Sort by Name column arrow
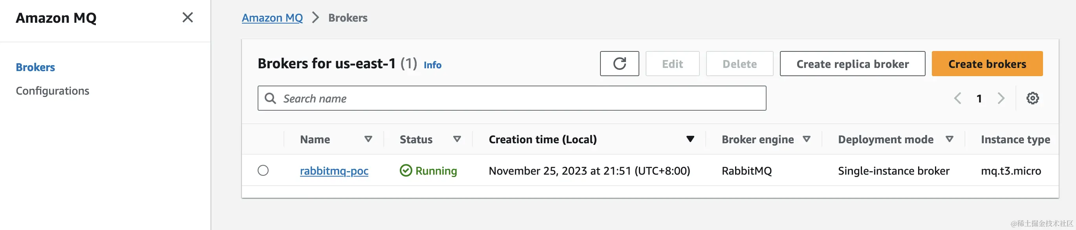Viewport: 1076px width, 230px height. click(368, 139)
